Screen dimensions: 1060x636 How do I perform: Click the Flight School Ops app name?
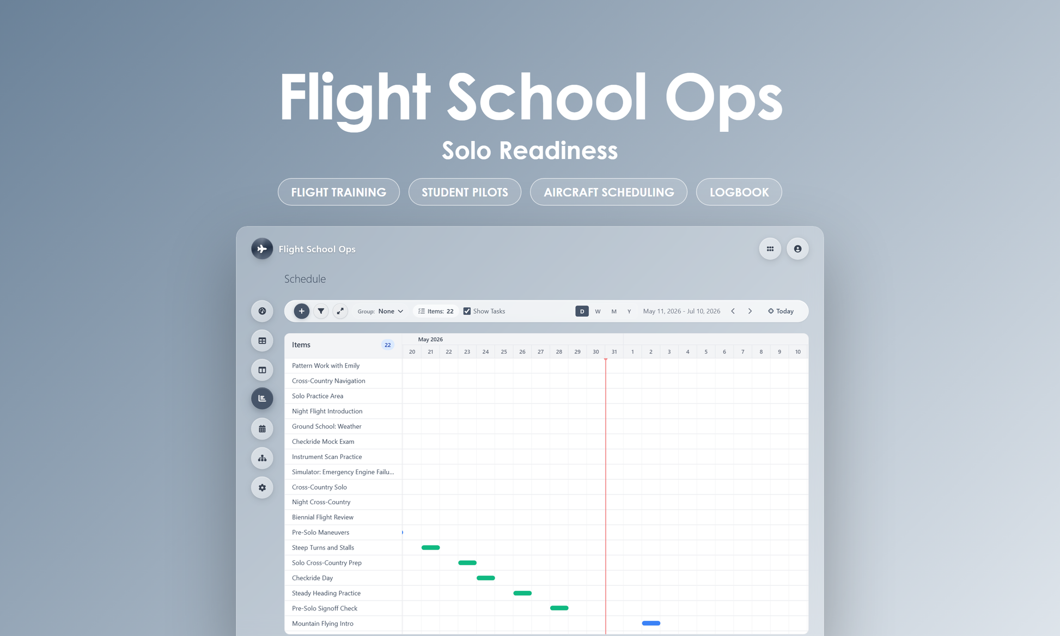pyautogui.click(x=317, y=249)
